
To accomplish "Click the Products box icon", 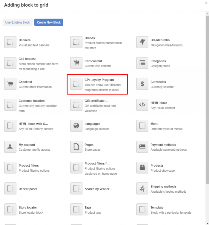I will pos(142,167).
